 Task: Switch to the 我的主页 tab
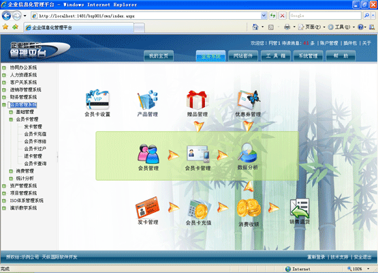pos(159,56)
